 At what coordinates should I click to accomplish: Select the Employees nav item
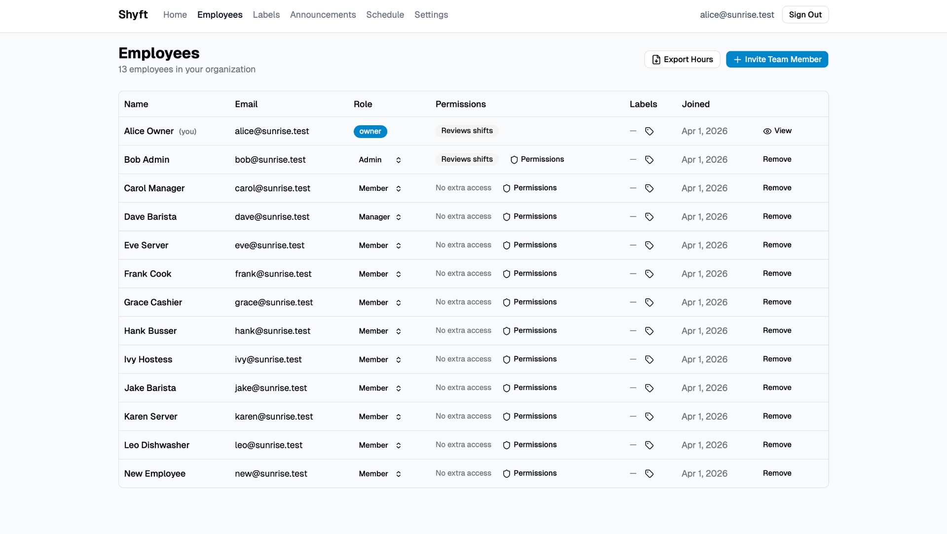220,15
